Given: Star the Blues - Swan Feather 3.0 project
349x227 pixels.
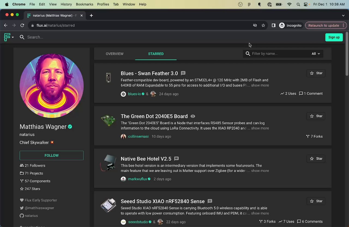Looking at the screenshot, I should [x=316, y=73].
